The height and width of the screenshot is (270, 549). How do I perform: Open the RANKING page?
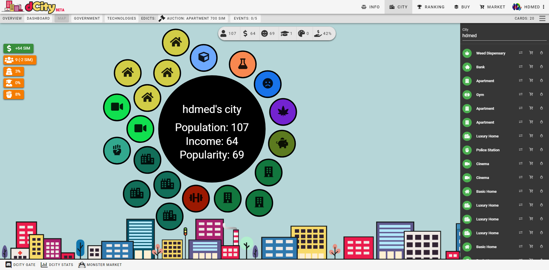[431, 7]
